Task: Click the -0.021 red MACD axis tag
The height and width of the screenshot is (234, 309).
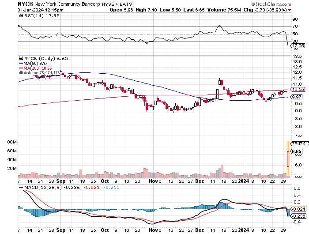Action: (x=298, y=209)
